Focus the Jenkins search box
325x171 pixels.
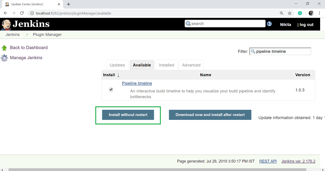tap(225, 24)
